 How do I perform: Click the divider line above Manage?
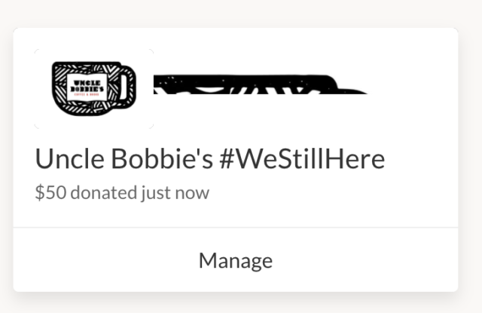click(x=236, y=228)
